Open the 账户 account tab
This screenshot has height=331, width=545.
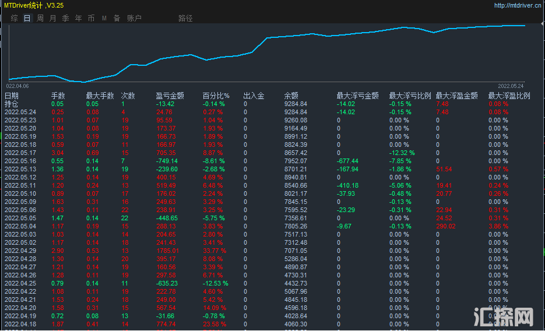pyautogui.click(x=134, y=18)
